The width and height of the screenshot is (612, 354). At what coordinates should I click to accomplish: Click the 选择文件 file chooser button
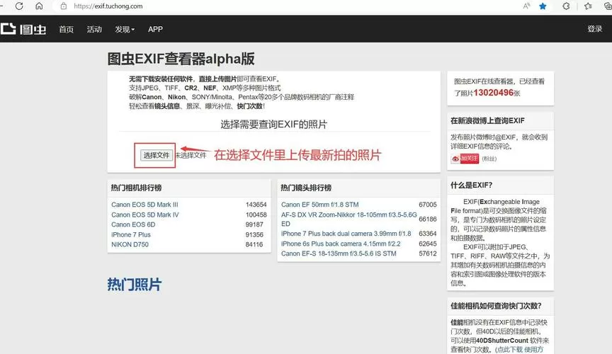156,155
